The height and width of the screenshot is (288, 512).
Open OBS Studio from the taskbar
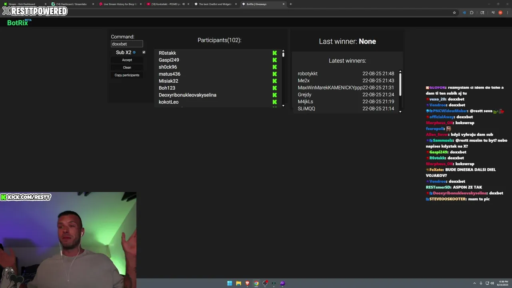pos(265,283)
